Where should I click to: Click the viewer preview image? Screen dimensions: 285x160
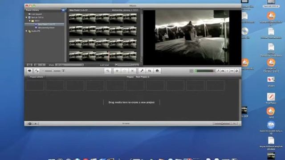(192, 37)
